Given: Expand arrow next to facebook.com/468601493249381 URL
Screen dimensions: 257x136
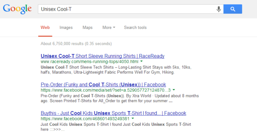Looking at the screenshot, I should (133, 118).
